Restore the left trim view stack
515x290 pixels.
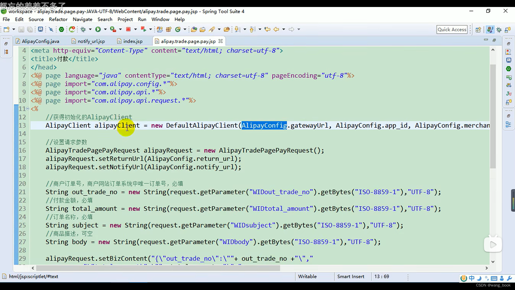tap(6, 44)
